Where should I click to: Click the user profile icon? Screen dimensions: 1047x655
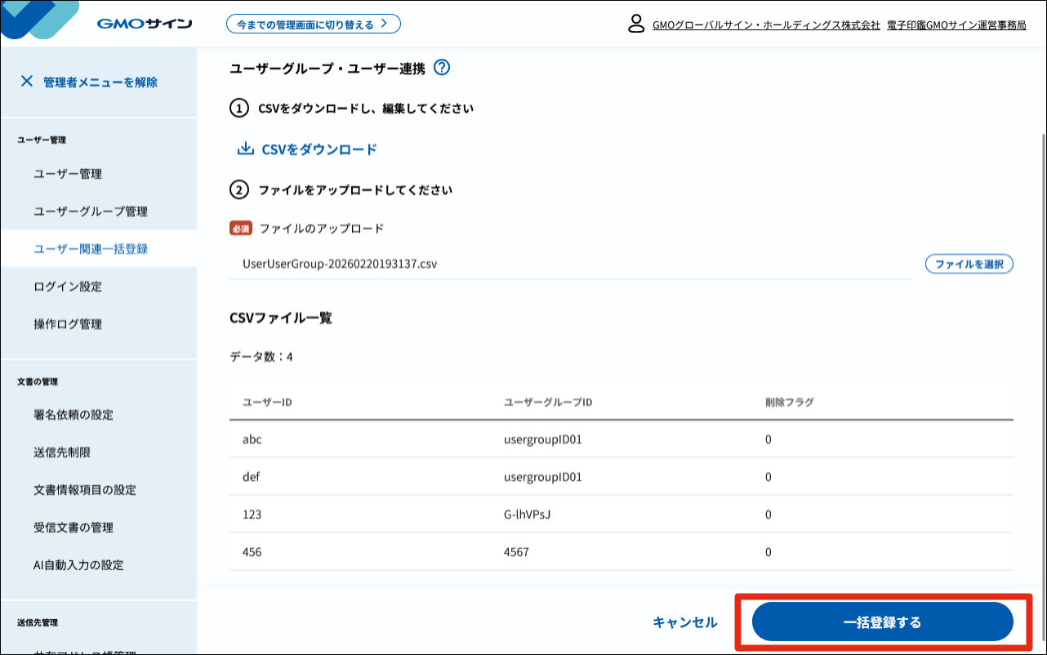point(636,24)
